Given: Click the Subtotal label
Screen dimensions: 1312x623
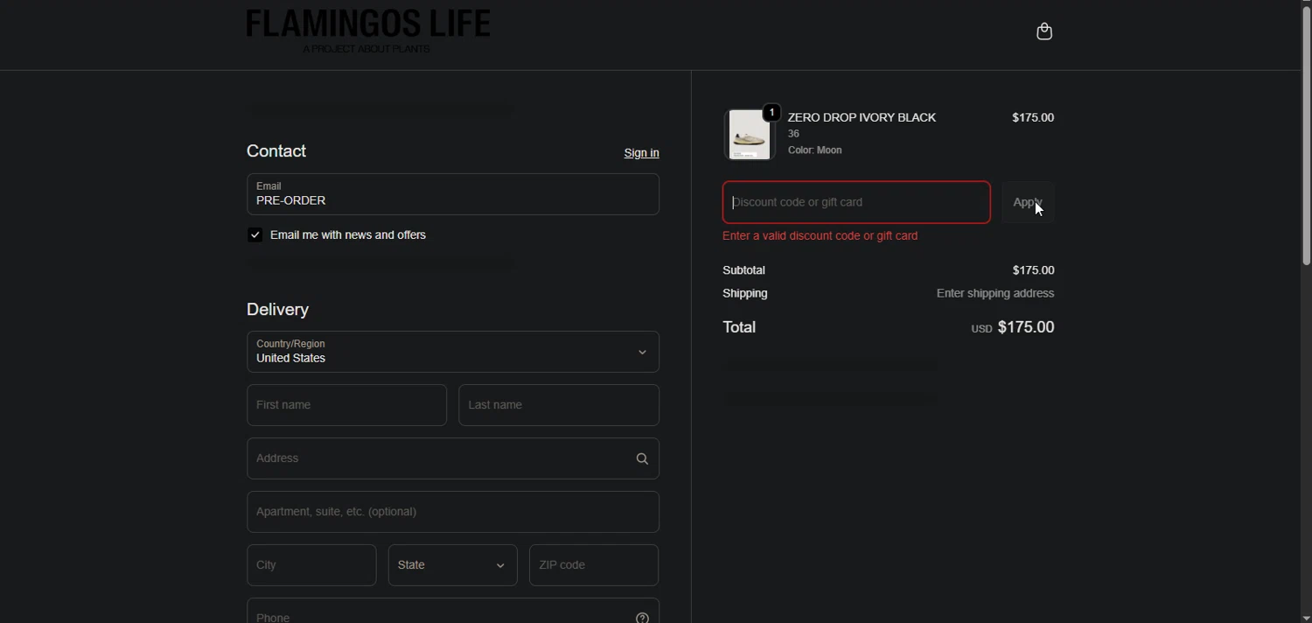Looking at the screenshot, I should pyautogui.click(x=743, y=270).
